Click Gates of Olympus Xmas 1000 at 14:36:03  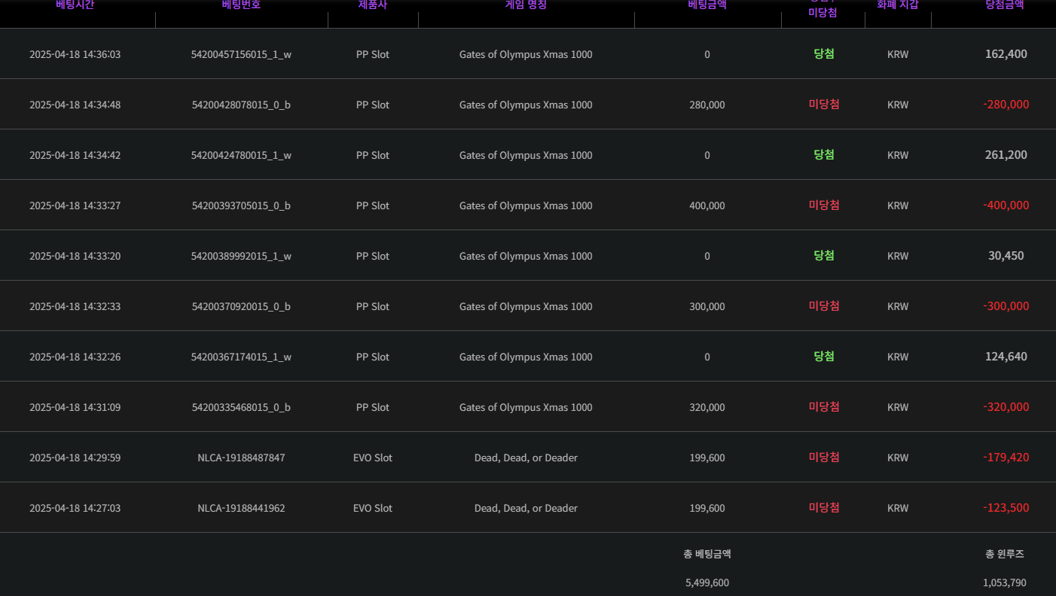[x=526, y=54]
